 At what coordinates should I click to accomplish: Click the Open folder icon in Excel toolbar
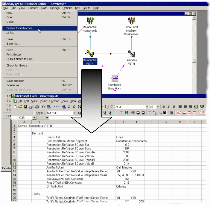pos(20,107)
